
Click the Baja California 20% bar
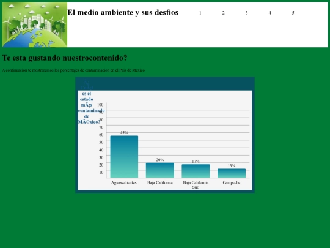tap(160, 170)
